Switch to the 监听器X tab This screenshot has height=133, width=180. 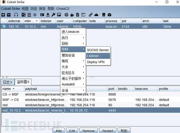[x=23, y=82]
